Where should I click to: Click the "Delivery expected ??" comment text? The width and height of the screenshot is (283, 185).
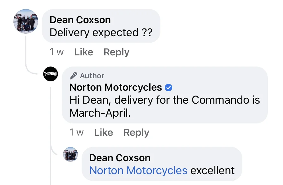pyautogui.click(x=101, y=32)
